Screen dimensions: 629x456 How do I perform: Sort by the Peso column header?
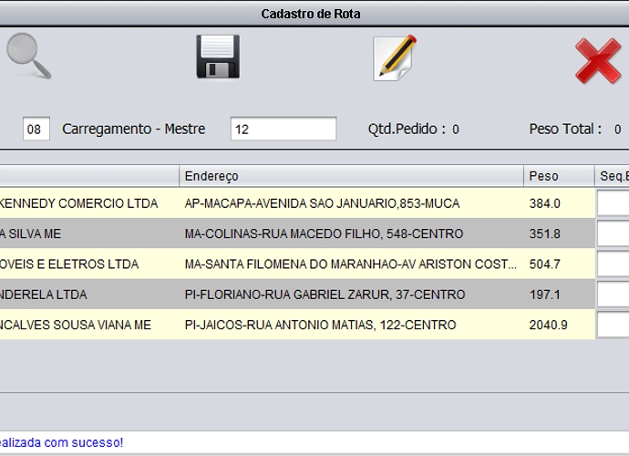tap(559, 176)
